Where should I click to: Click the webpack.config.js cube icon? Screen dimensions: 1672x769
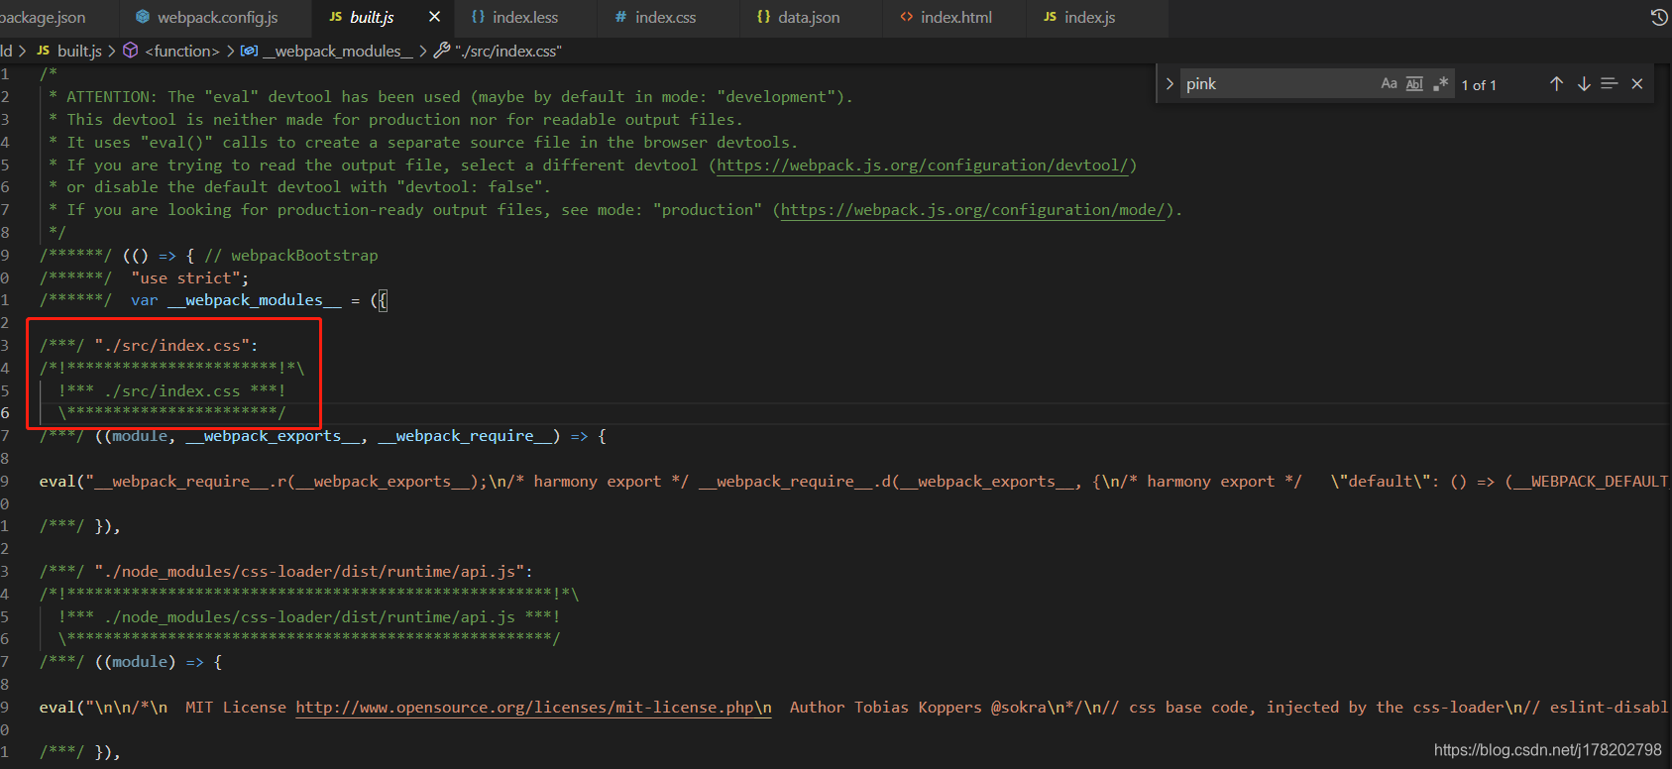(x=143, y=17)
